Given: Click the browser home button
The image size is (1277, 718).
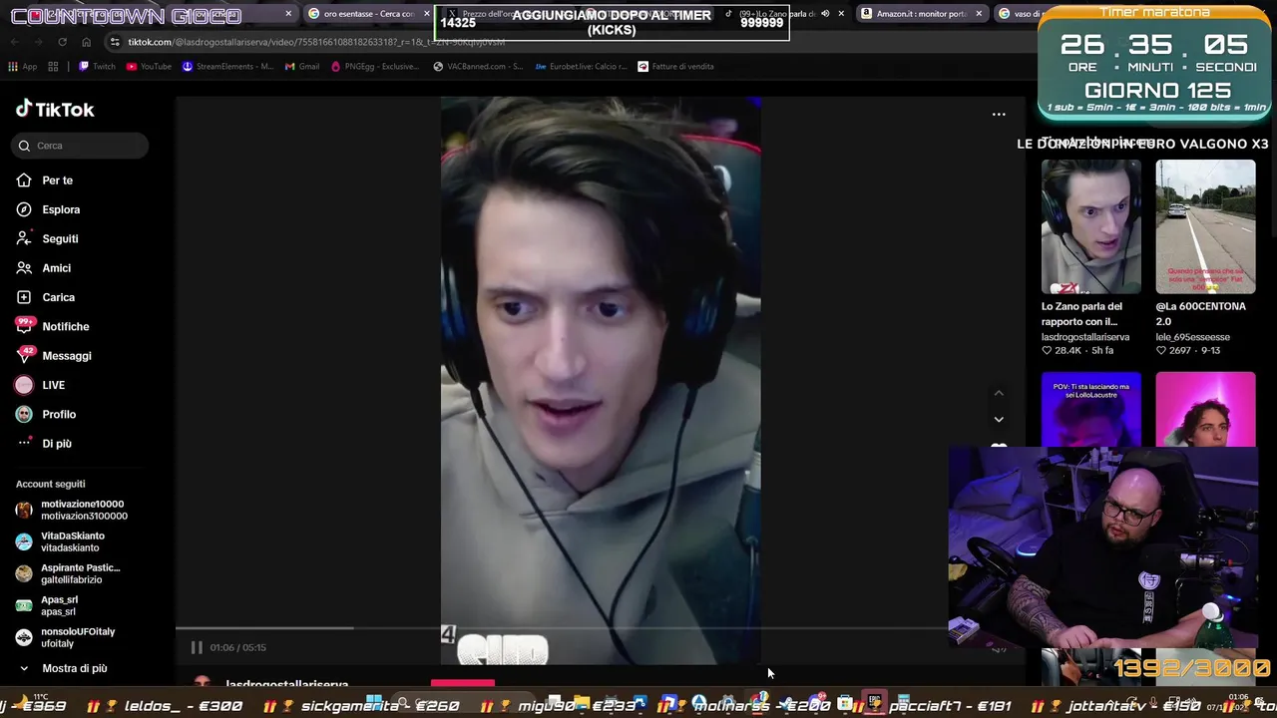Looking at the screenshot, I should tap(86, 42).
